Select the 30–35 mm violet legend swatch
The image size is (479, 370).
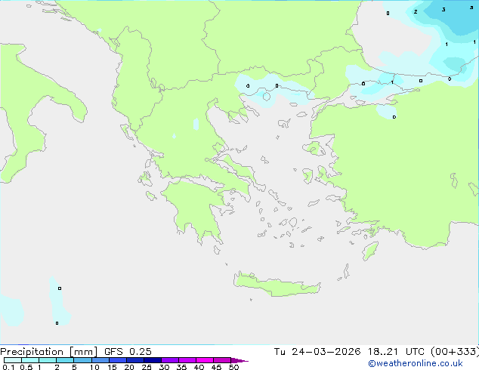(170, 360)
